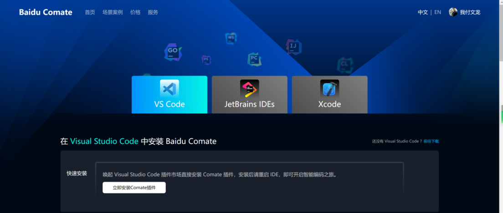Click the floating IntelliJ IJ icon
Viewport: 503px width, 213px height.
coord(293,47)
